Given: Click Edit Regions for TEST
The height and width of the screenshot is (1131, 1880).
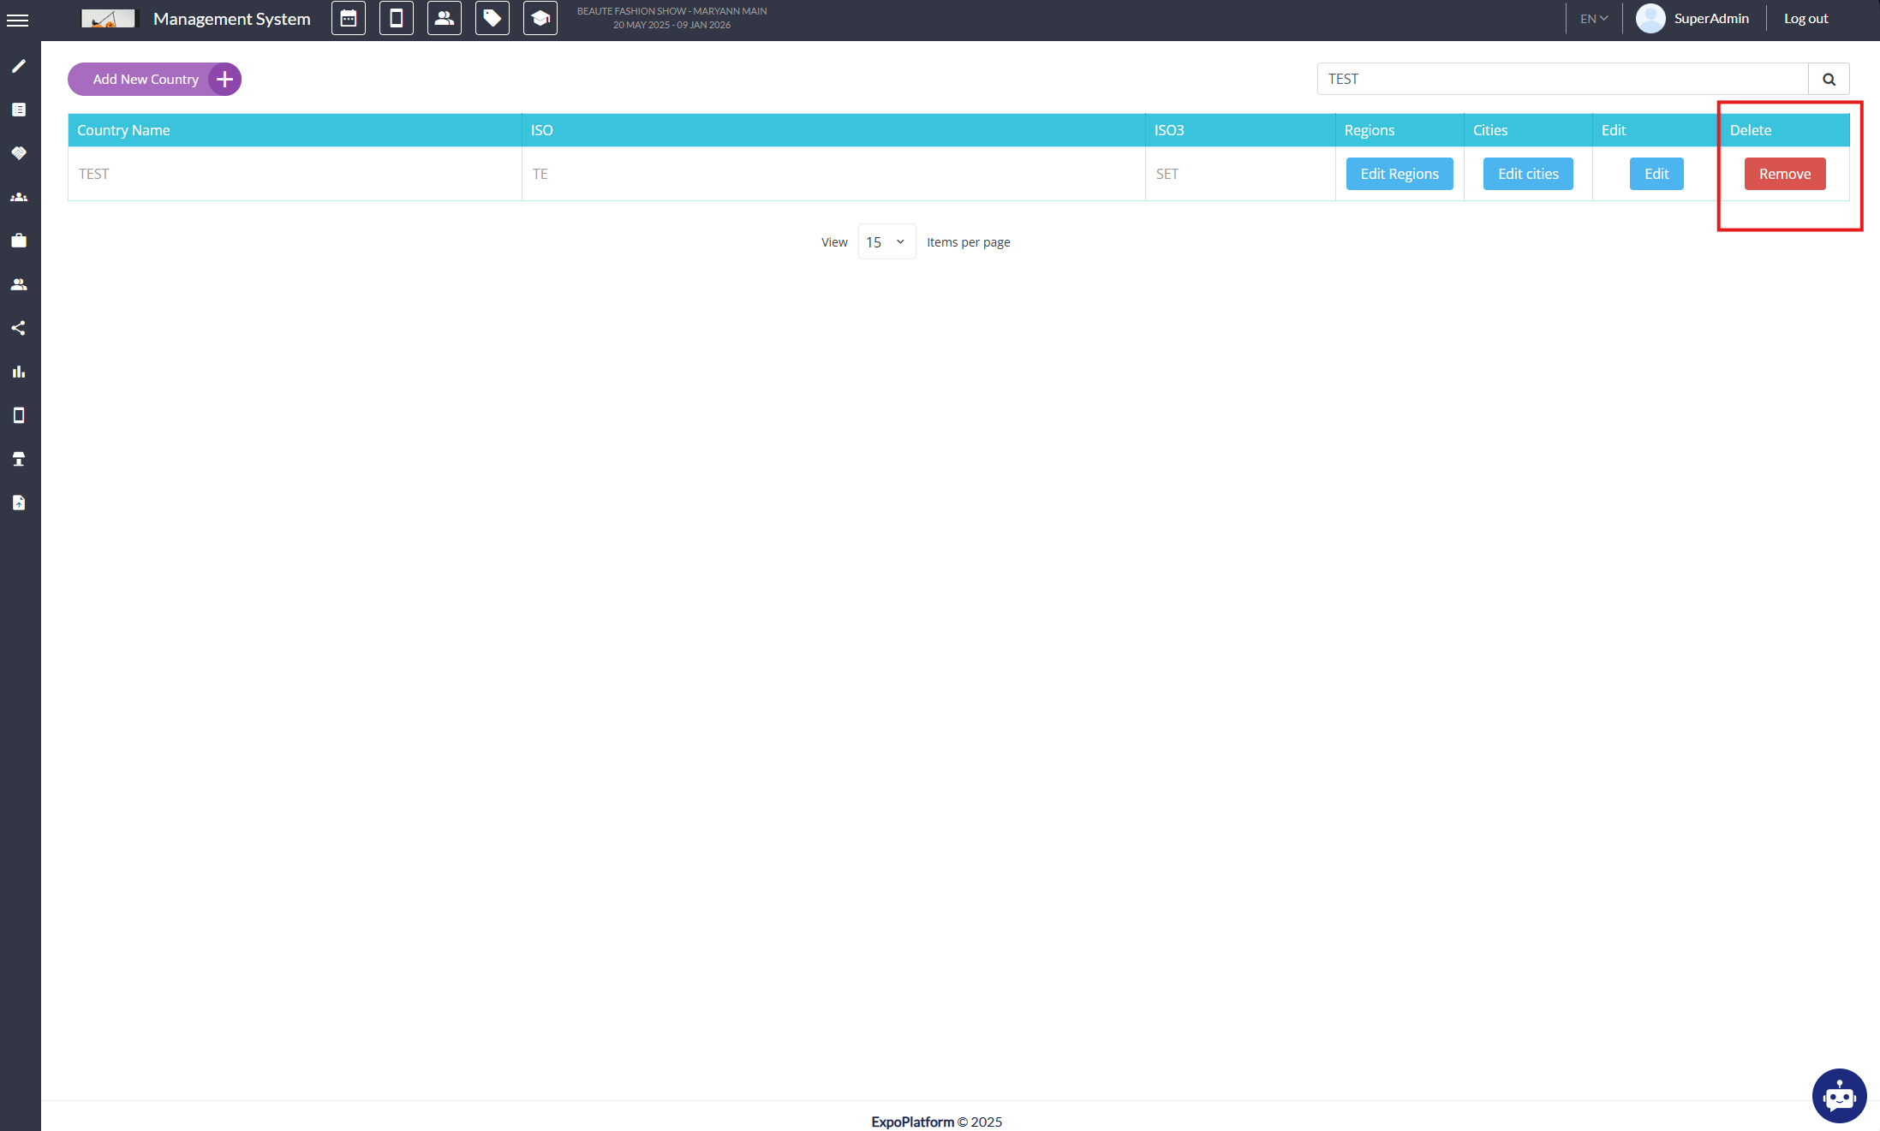Looking at the screenshot, I should pos(1400,174).
